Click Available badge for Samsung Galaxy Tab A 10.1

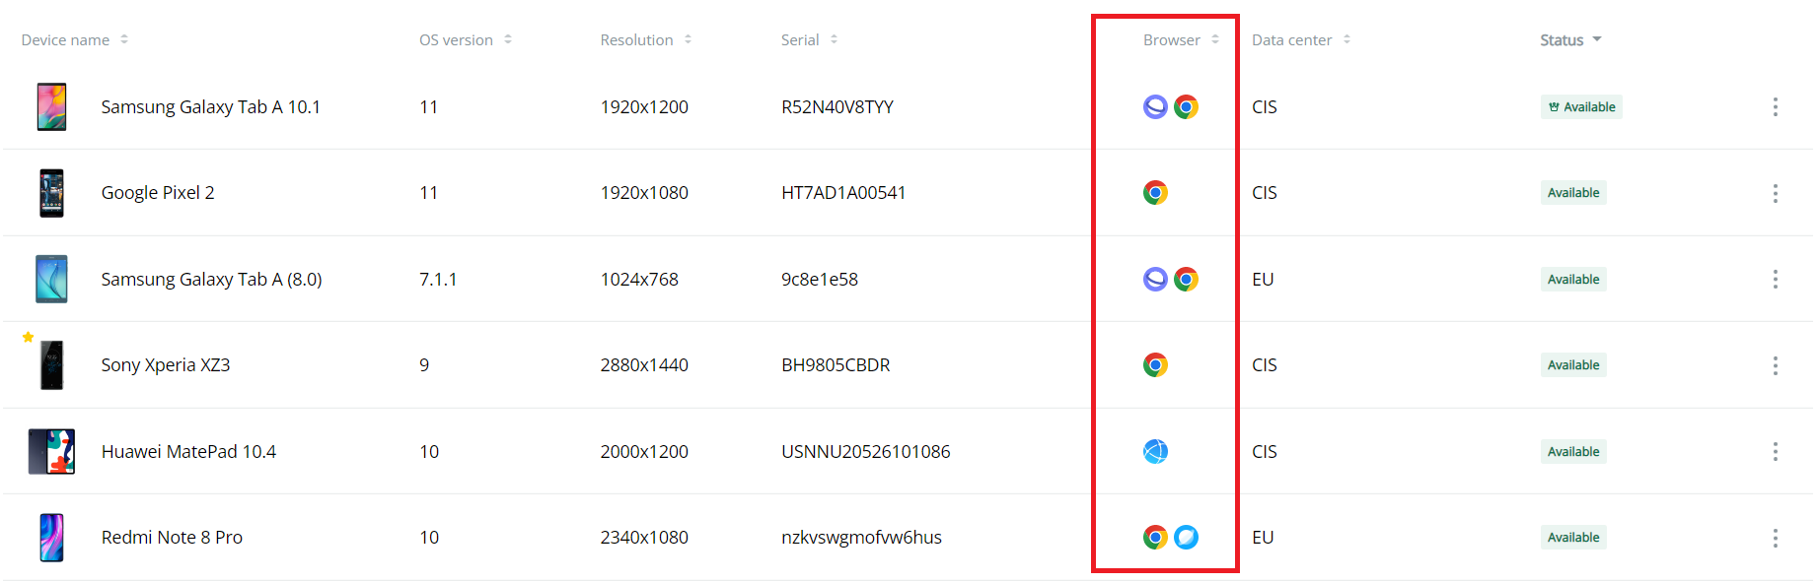pyautogui.click(x=1581, y=106)
